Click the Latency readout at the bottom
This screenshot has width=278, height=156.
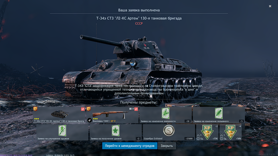coord(60,155)
